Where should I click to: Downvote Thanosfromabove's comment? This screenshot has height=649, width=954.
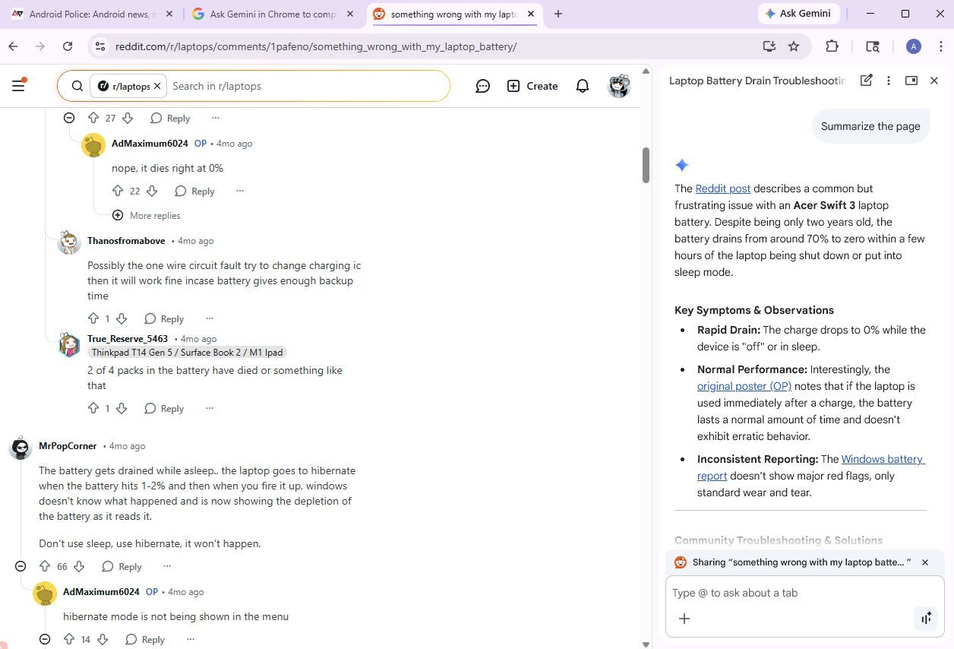click(121, 318)
